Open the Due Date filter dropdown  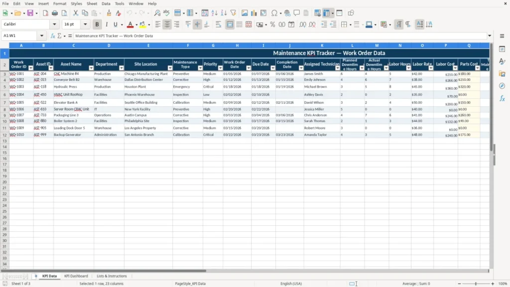coord(272,68)
